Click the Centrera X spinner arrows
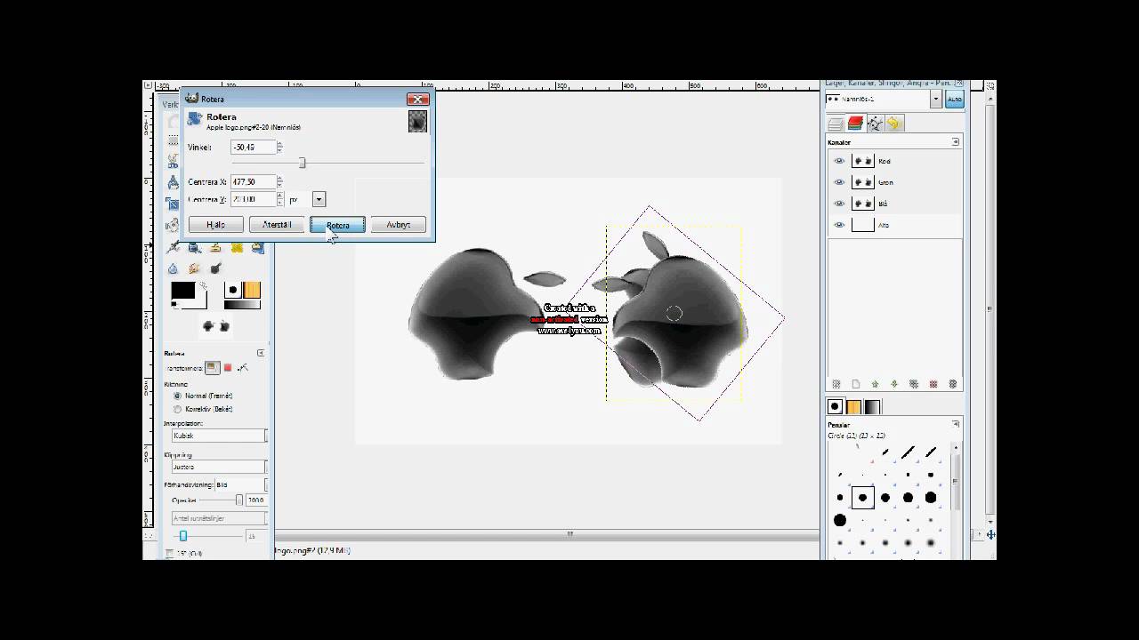Screen dimensions: 1139x640 (280, 182)
